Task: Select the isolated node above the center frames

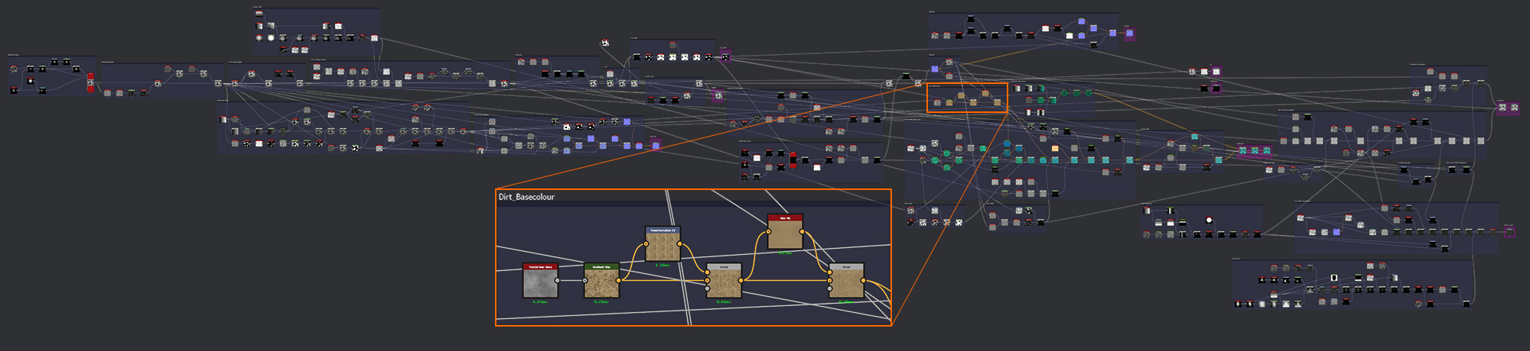Action: click(605, 43)
